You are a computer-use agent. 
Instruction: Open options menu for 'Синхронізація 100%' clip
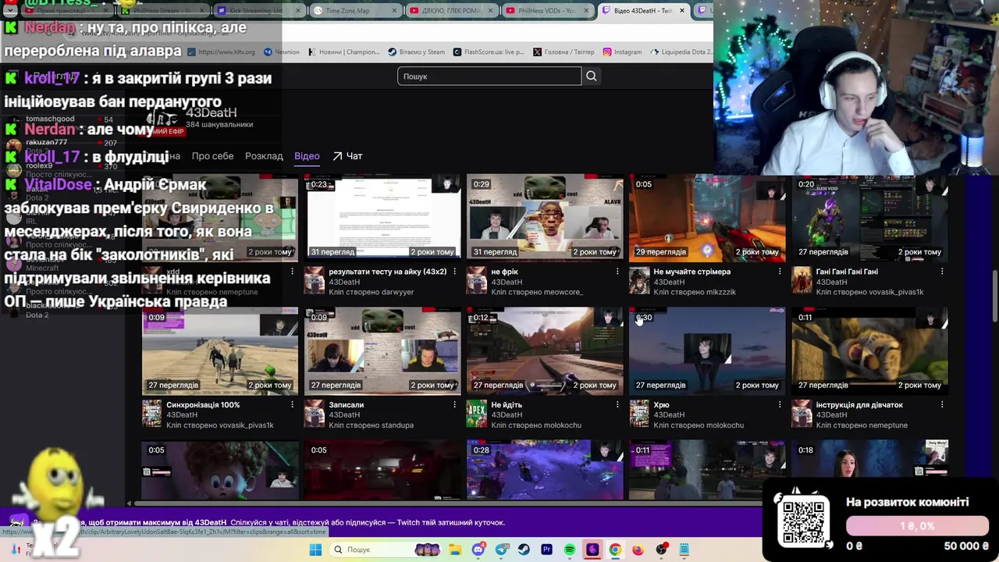(x=293, y=405)
